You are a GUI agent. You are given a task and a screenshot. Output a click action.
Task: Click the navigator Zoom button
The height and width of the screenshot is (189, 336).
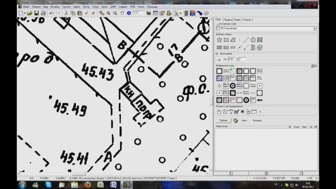[x=297, y=127]
